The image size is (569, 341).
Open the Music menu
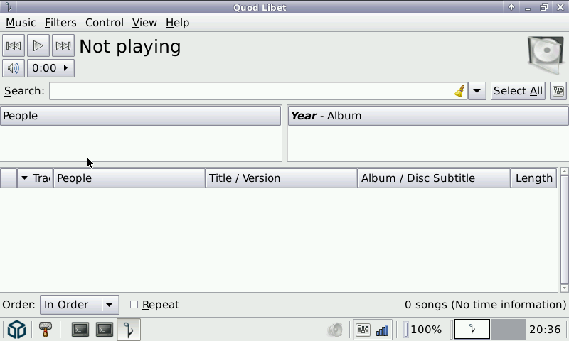pyautogui.click(x=21, y=23)
